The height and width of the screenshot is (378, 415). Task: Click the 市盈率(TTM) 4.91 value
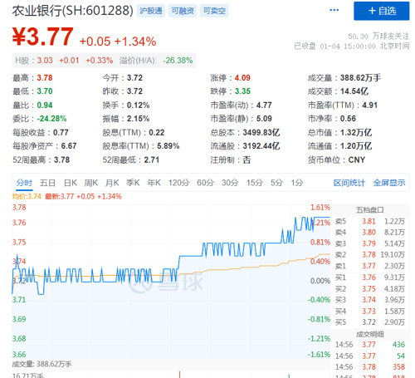[x=369, y=106]
